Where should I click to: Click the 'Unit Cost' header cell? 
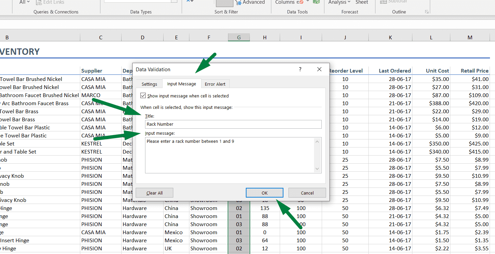click(x=431, y=71)
